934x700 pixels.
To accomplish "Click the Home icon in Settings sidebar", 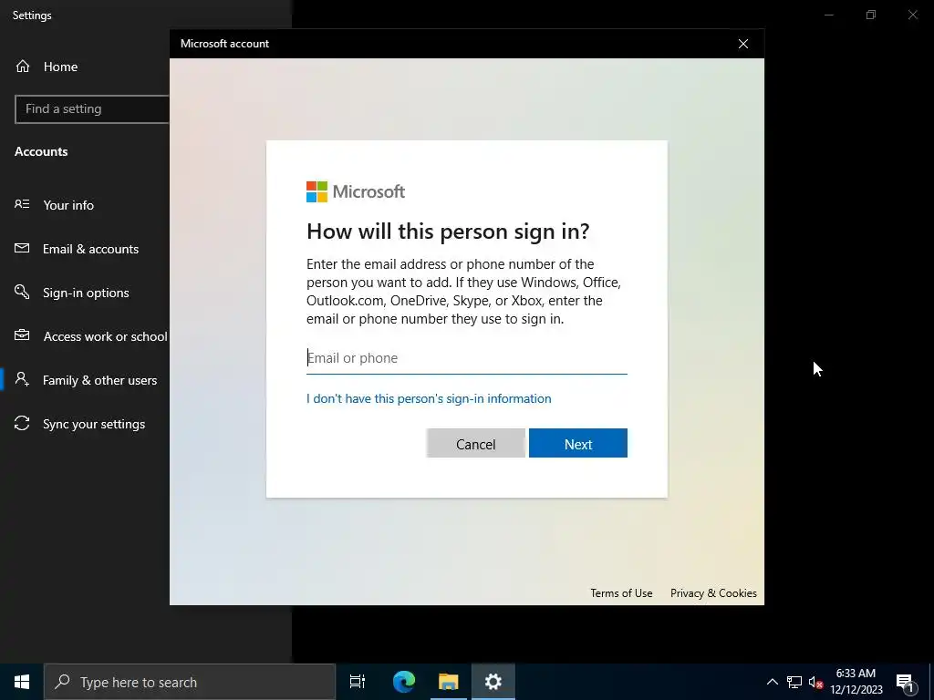I will click(x=23, y=66).
